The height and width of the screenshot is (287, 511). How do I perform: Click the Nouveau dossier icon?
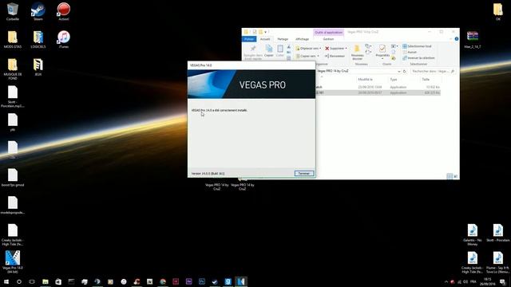(x=357, y=52)
